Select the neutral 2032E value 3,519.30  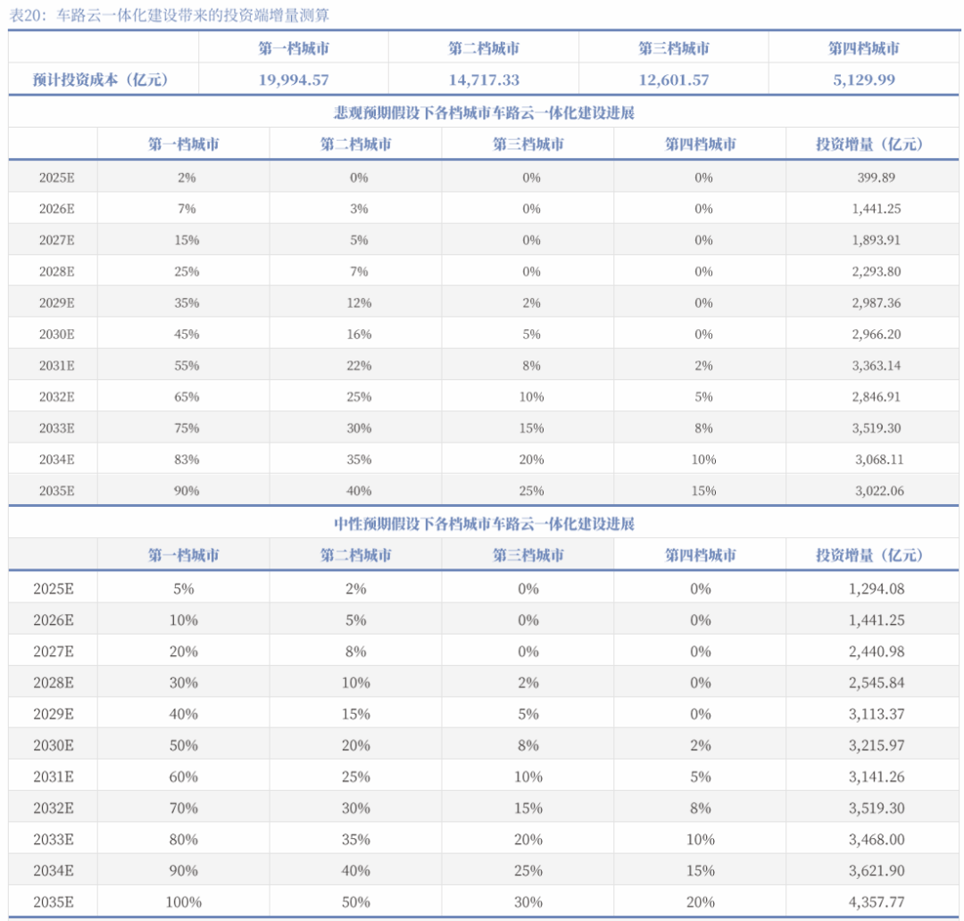pos(877,809)
